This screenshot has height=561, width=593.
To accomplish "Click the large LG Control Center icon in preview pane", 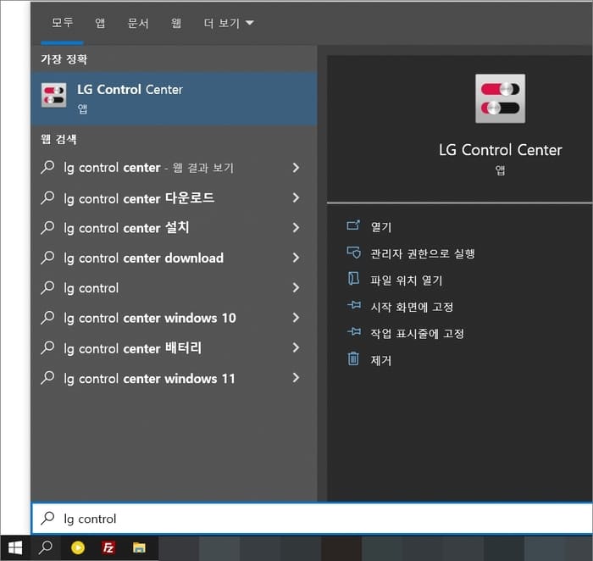I will click(x=500, y=98).
